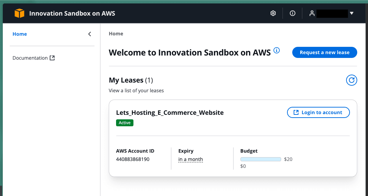Click the Home breadcrumb
Viewport: 368px width, 196px height.
tap(116, 34)
